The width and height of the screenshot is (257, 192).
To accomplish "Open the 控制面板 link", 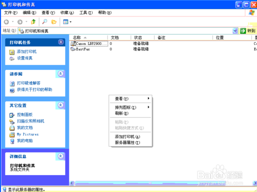I will [25, 115].
